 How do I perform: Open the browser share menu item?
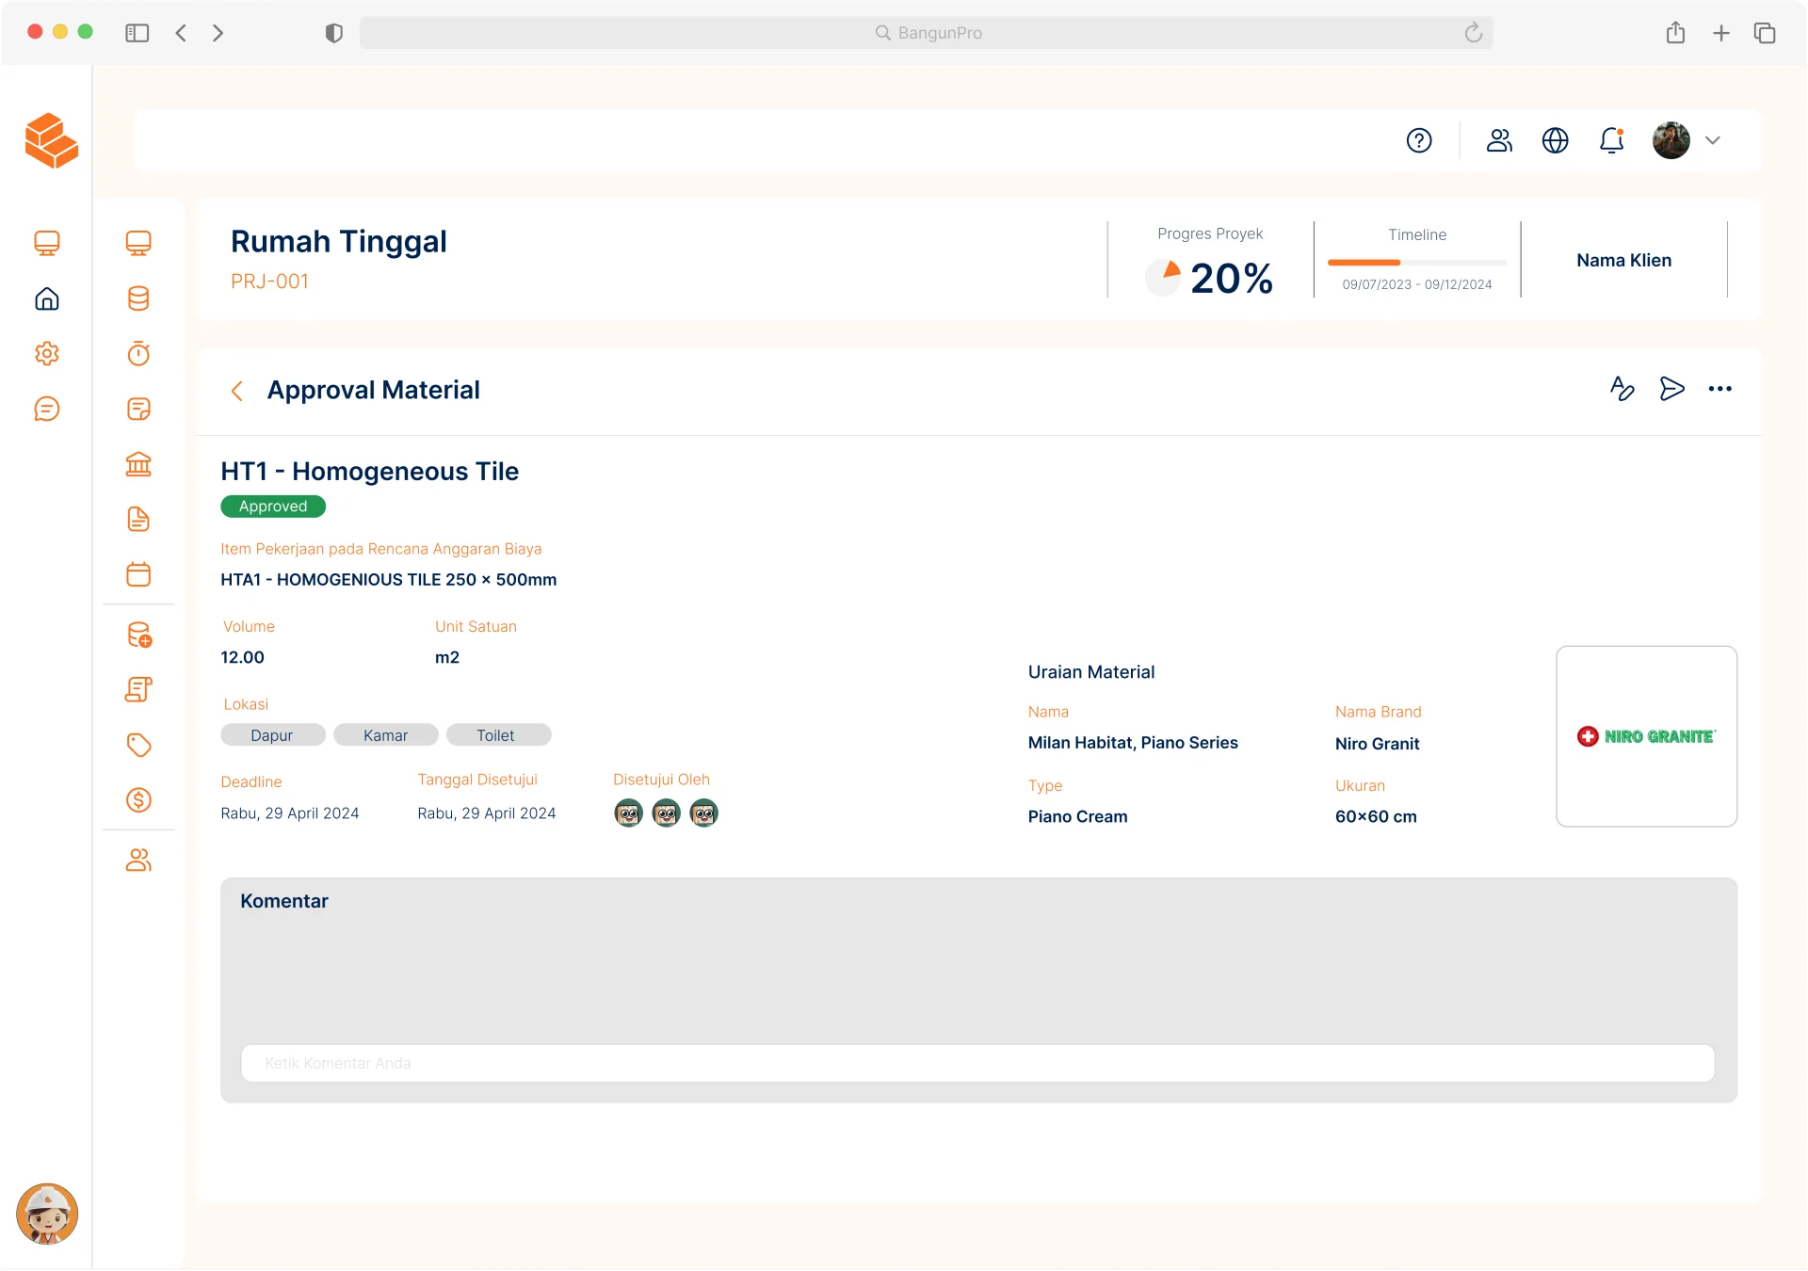point(1675,32)
